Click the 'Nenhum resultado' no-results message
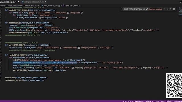182x102 pixels. [x=156, y=9]
